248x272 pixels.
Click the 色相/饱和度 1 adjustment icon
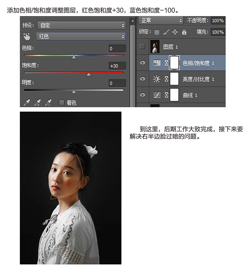pyautogui.click(x=157, y=63)
